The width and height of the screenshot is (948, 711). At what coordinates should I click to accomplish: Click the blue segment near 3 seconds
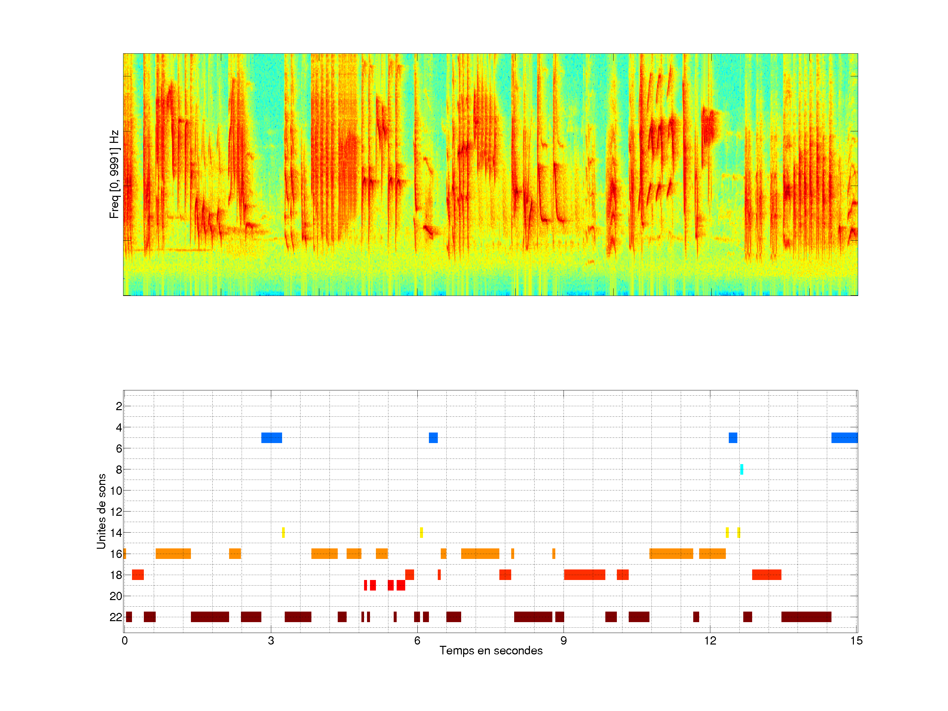(x=271, y=437)
